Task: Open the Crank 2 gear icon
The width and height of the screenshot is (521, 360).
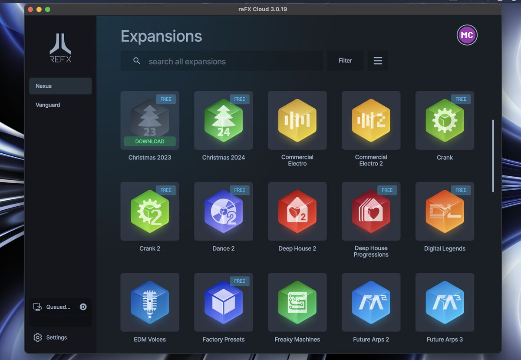Action: 149,211
